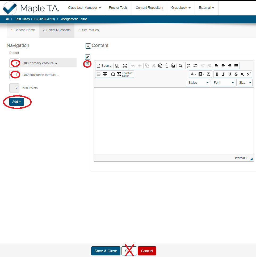Click the red Cancel button
The height and width of the screenshot is (257, 256).
[147, 251]
